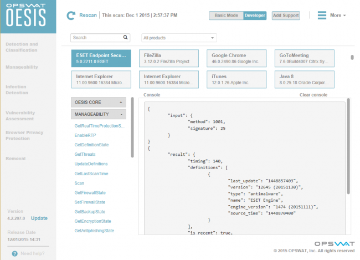The image size is (360, 260).
Task: Click the OPSWAT OESIS logo
Action: tap(28, 17)
